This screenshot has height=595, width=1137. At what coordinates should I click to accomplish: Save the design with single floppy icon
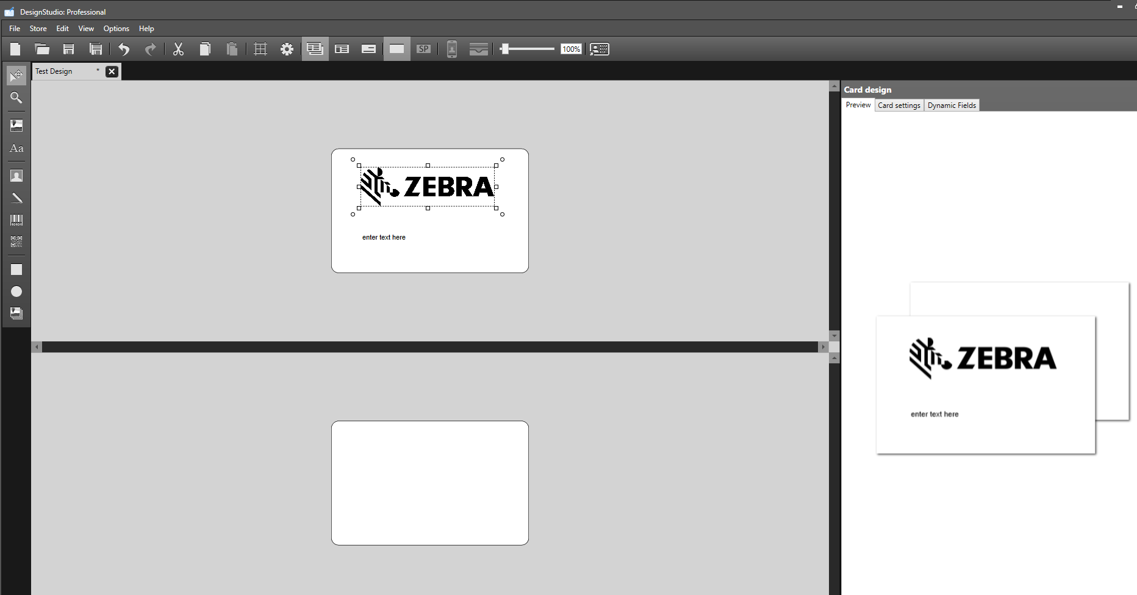[69, 49]
